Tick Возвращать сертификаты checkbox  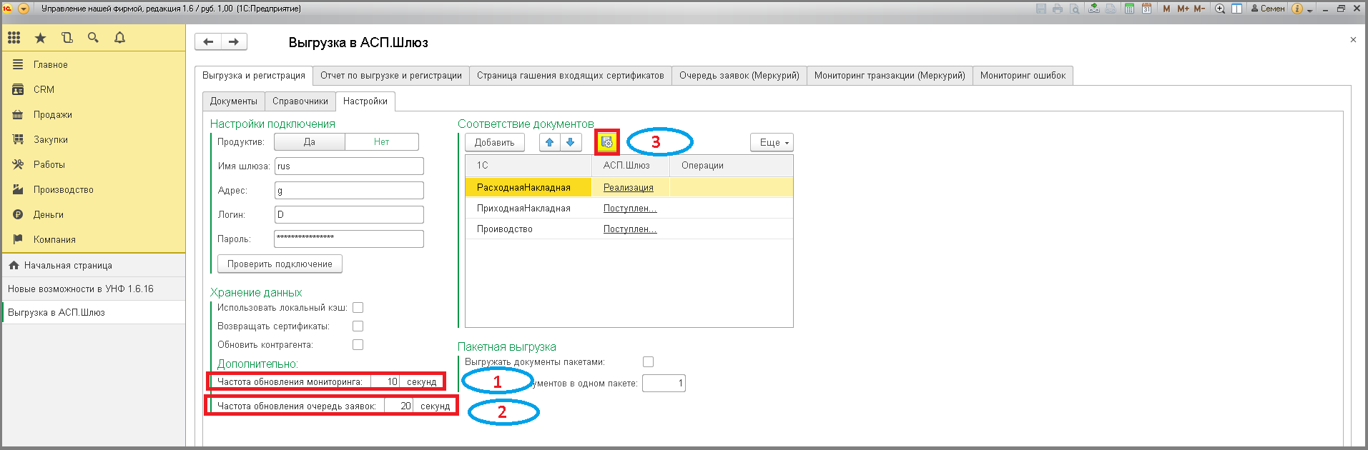(358, 326)
